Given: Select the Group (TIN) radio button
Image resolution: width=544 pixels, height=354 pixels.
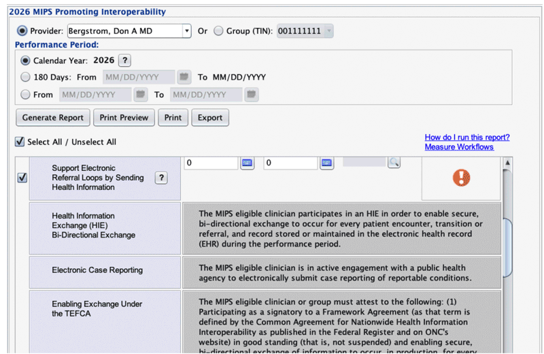Looking at the screenshot, I should coord(218,31).
